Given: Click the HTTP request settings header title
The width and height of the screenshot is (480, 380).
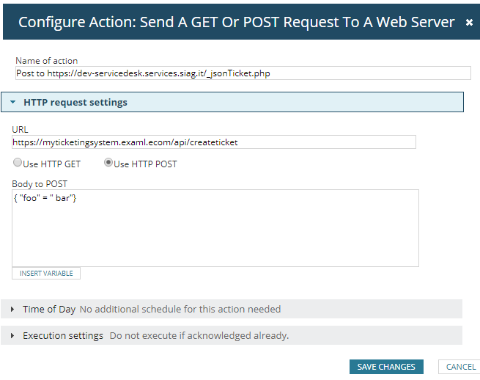Looking at the screenshot, I should 75,103.
